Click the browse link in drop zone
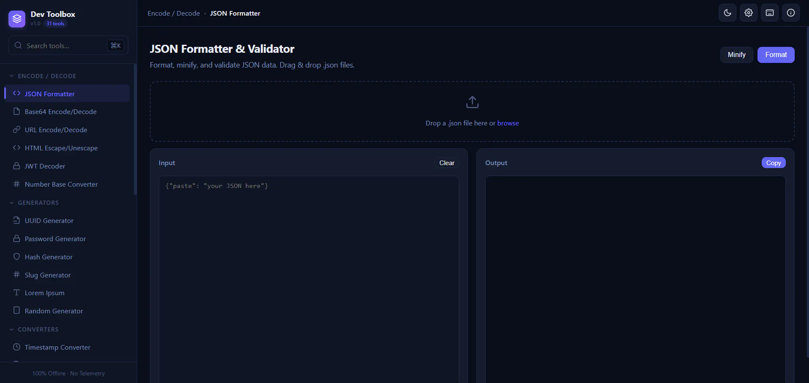 coord(508,123)
